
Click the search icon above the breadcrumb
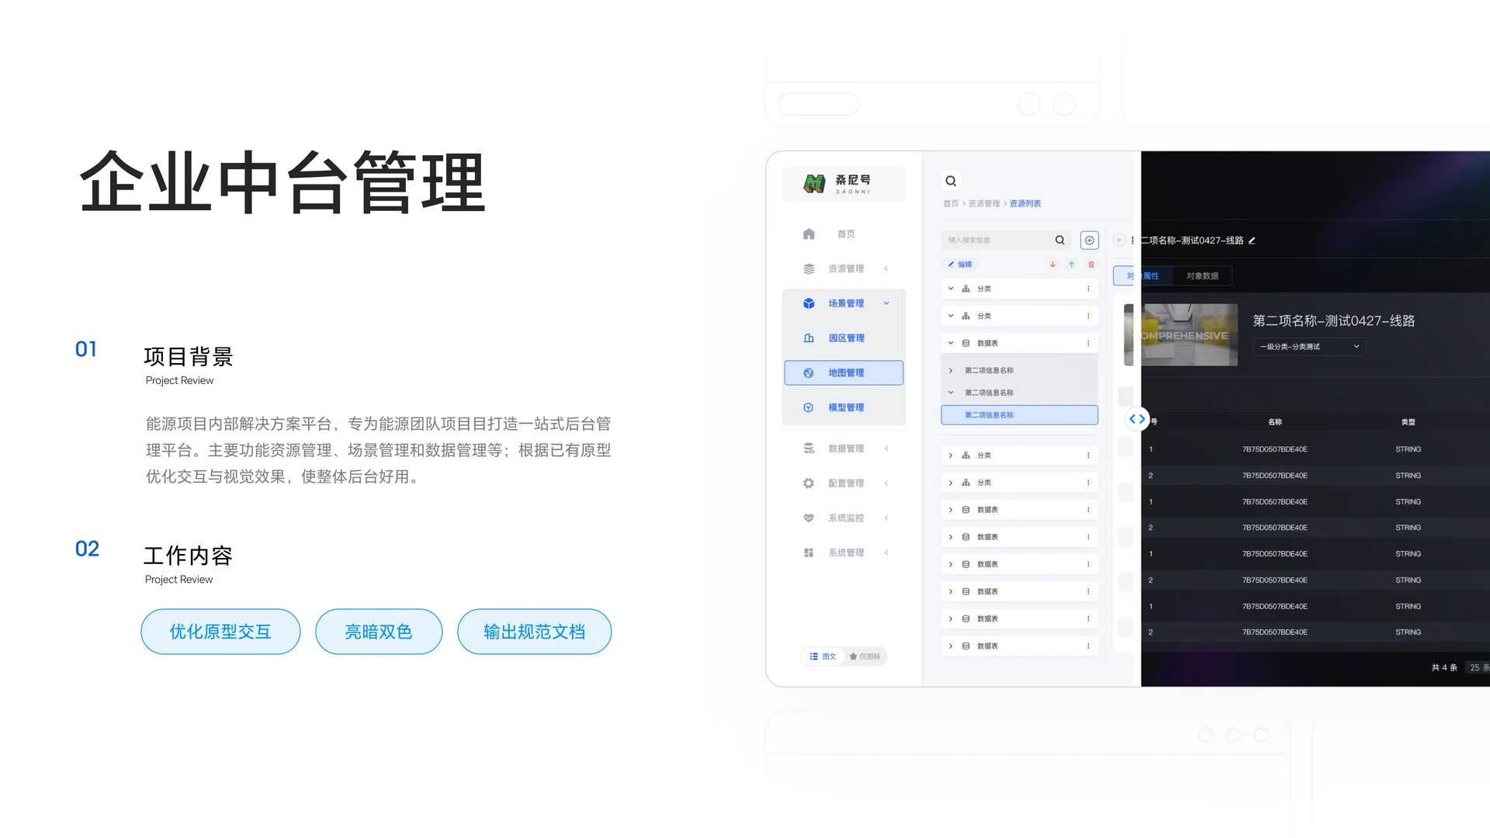[951, 181]
